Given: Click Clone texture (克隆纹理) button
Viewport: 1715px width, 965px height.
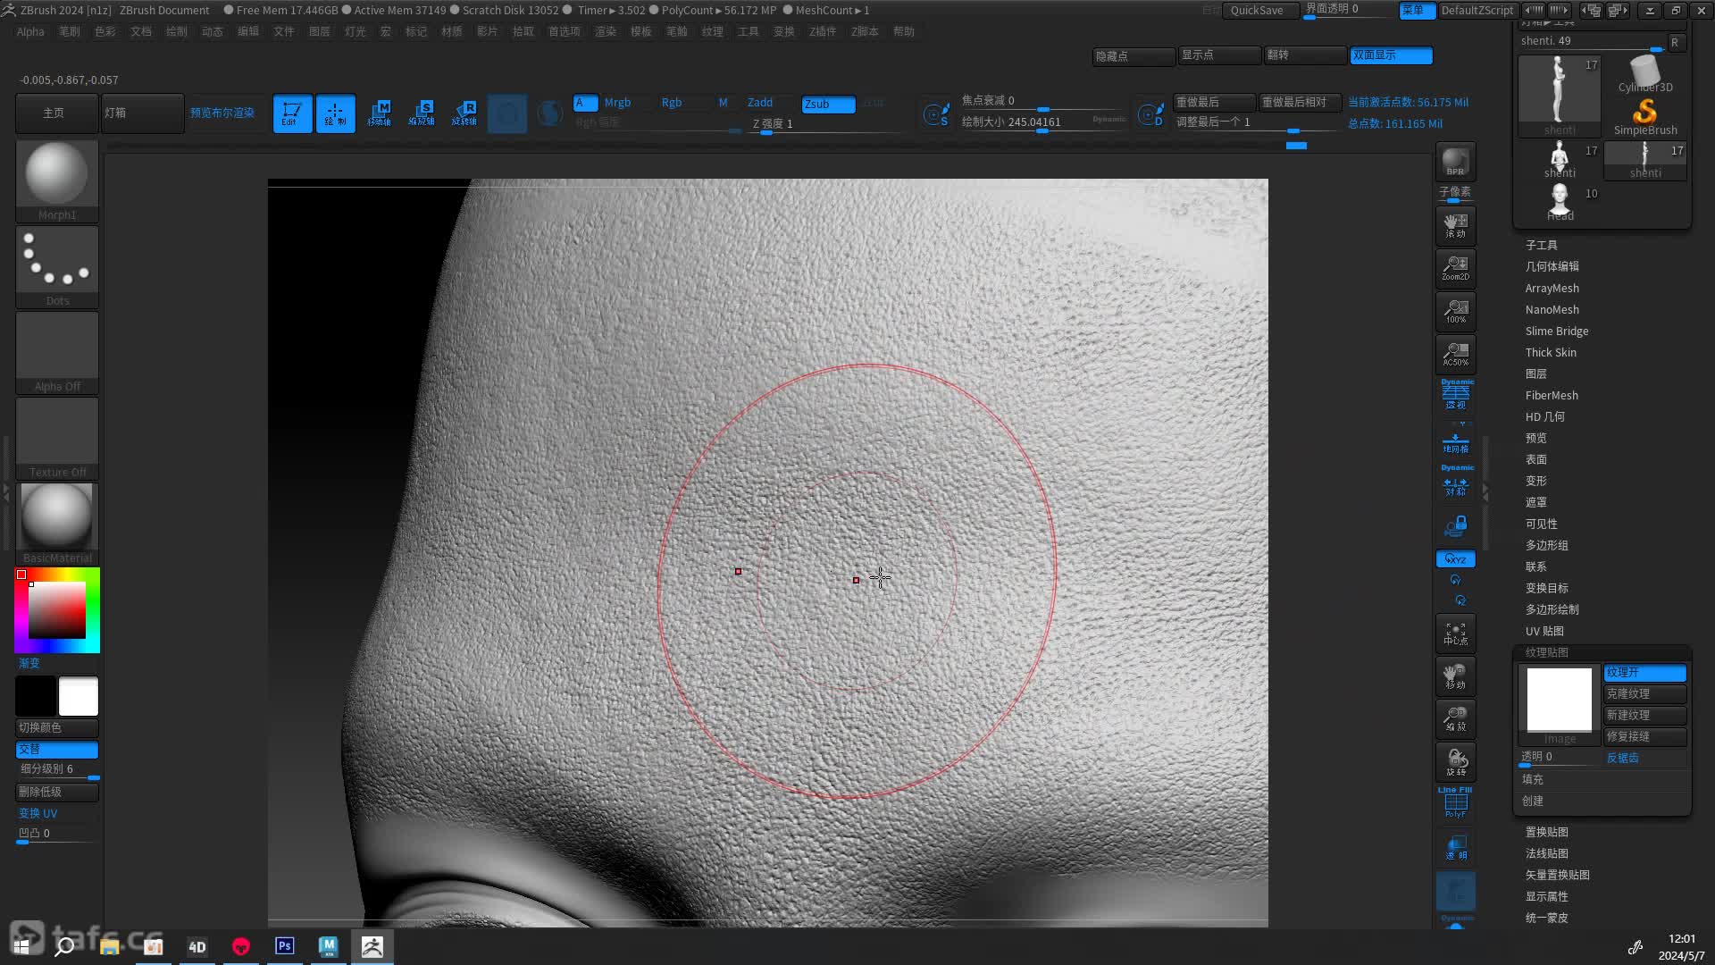Looking at the screenshot, I should coord(1644,694).
